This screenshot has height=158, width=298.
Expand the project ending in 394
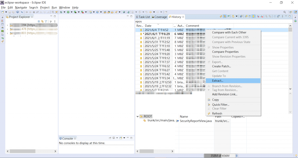[7, 25]
